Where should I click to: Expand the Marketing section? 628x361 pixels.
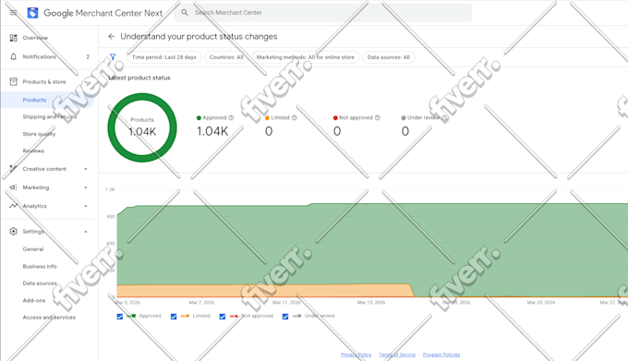(86, 187)
